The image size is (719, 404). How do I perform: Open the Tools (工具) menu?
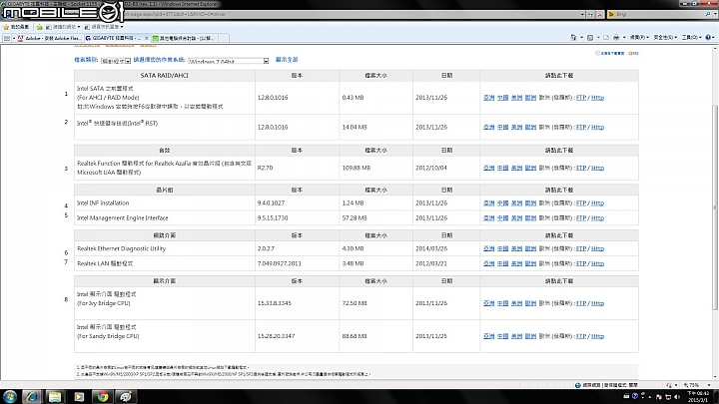(x=691, y=38)
